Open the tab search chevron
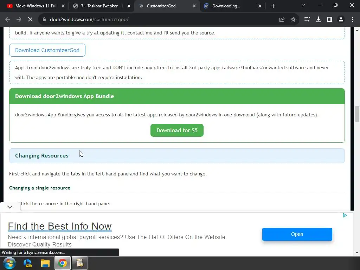 pos(303,5)
